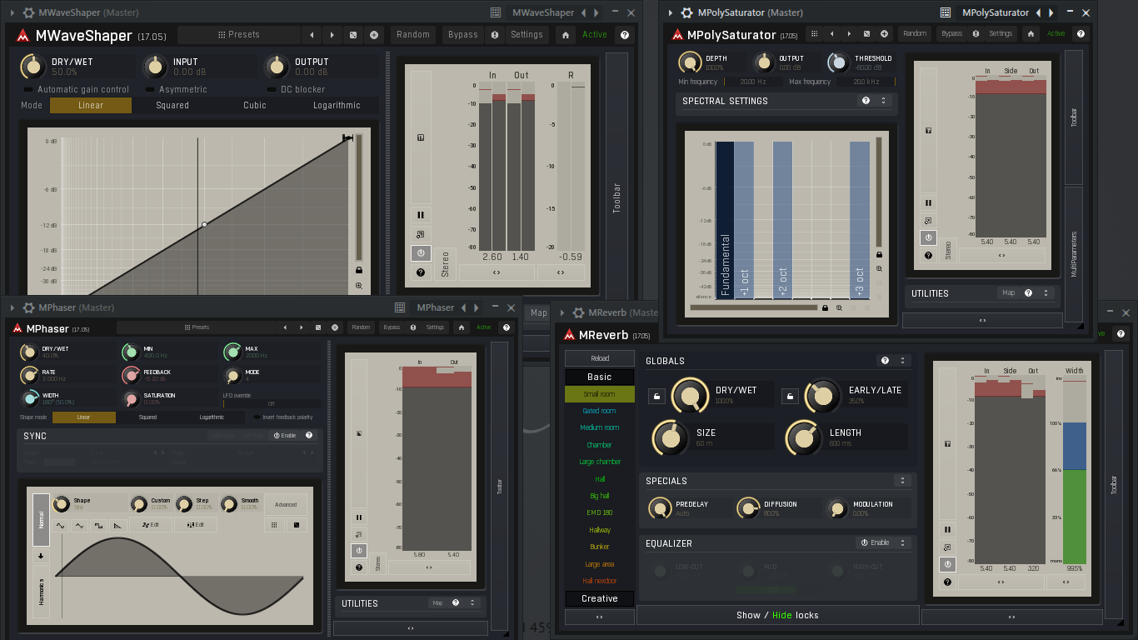Enable Invert feedback polarity in MPhaser
This screenshot has width=1138, height=640.
click(283, 417)
